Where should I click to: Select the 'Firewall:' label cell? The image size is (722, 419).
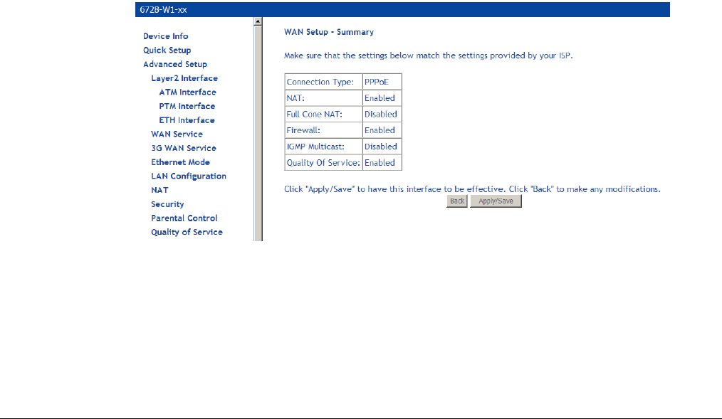(x=324, y=130)
